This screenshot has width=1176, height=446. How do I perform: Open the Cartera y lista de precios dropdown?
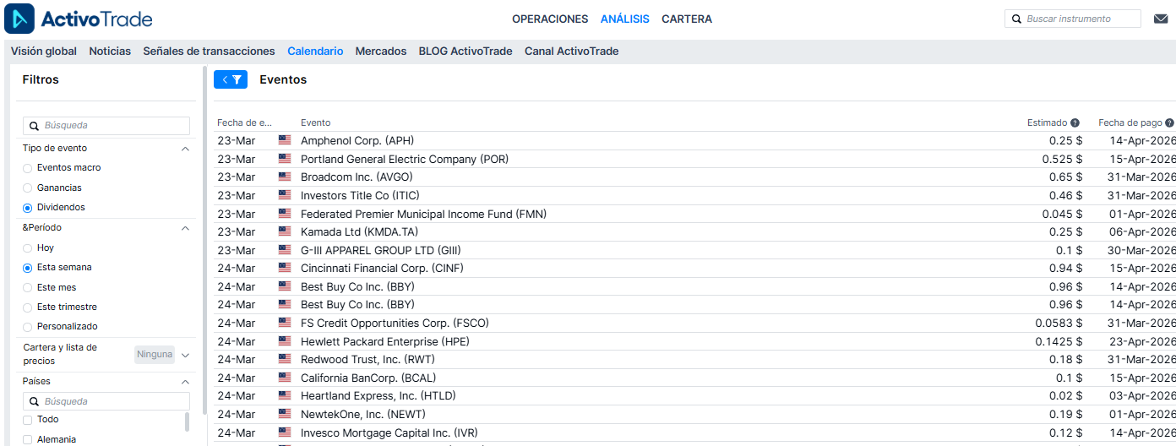[185, 355]
